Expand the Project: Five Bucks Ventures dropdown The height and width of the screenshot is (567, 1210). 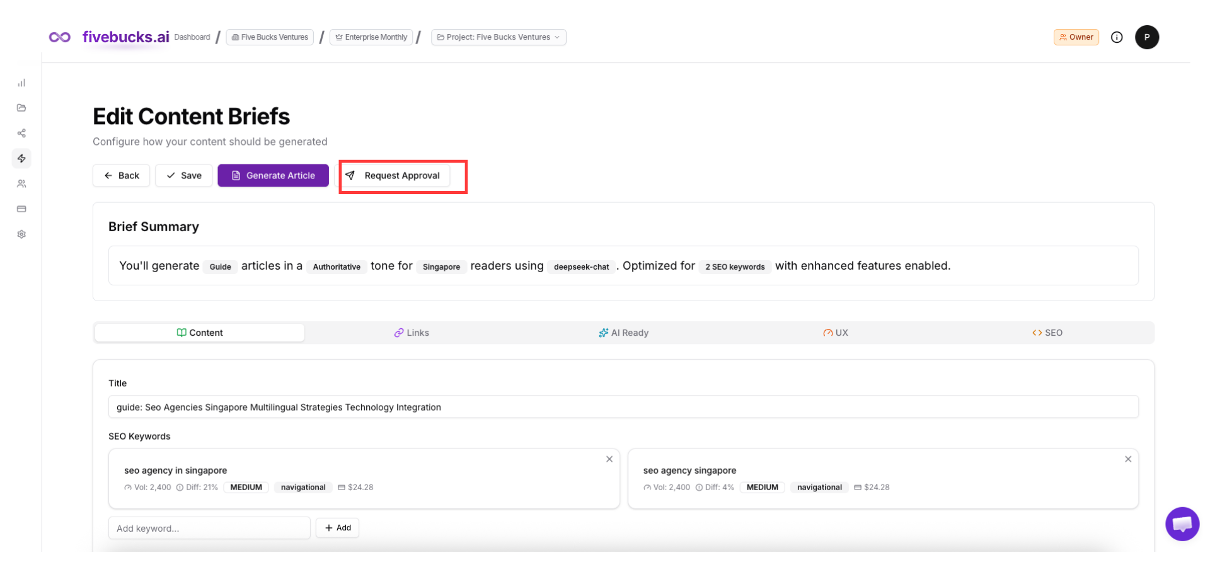click(x=498, y=37)
